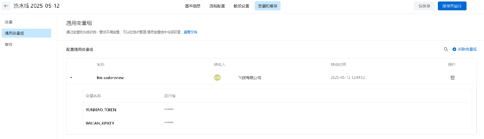
Task: Open the 触发设置 tab
Action: pos(241,6)
